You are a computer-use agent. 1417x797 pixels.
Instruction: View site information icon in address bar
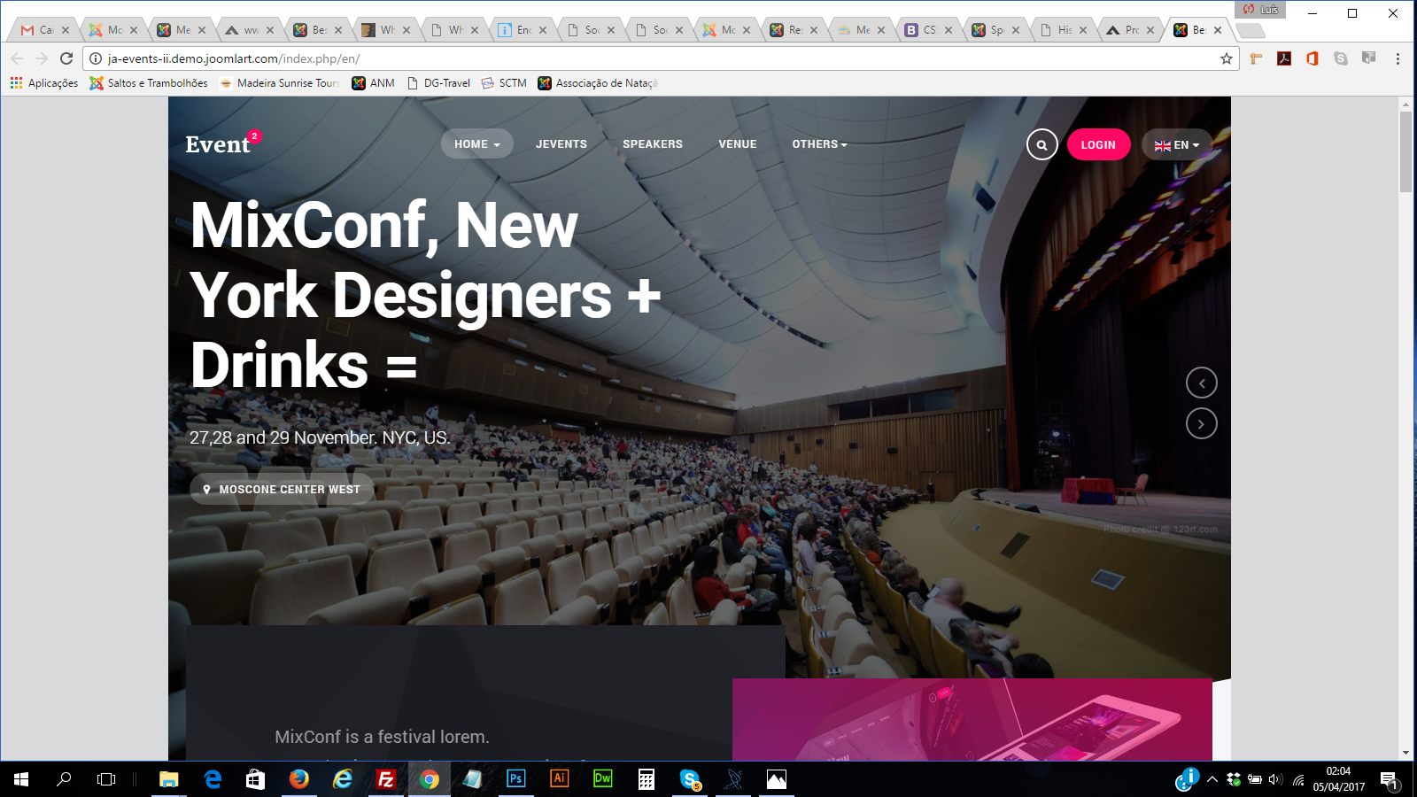[96, 58]
